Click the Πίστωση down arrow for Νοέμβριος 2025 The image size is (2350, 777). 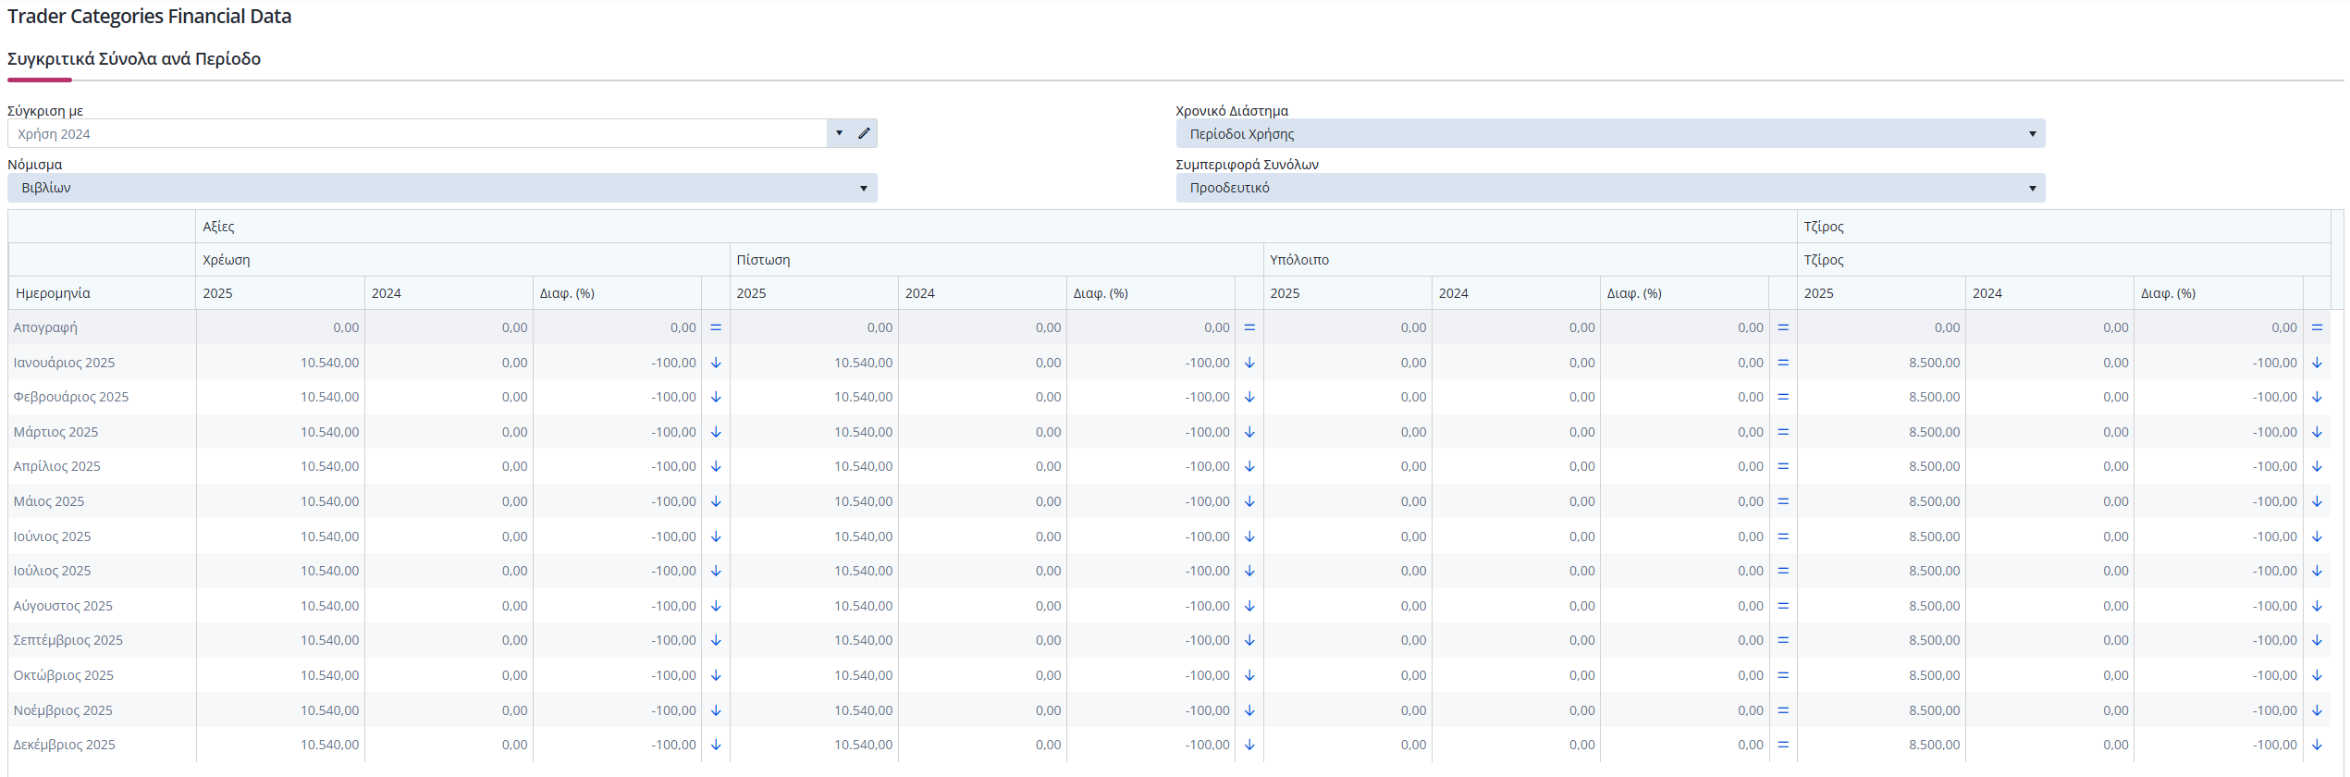(1249, 710)
